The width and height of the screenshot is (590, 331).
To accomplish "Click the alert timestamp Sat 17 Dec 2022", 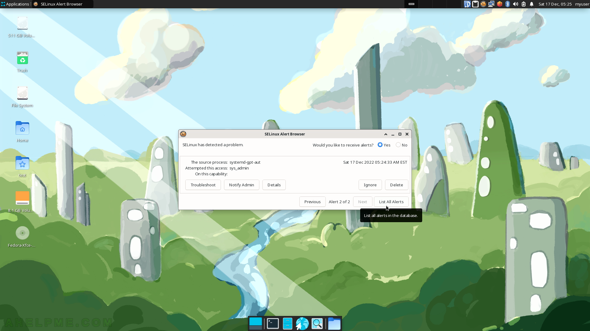I will pyautogui.click(x=375, y=162).
